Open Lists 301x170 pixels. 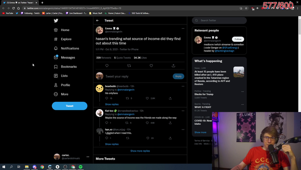point(61,76)
